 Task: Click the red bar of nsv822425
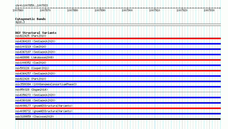[x=118, y=38]
